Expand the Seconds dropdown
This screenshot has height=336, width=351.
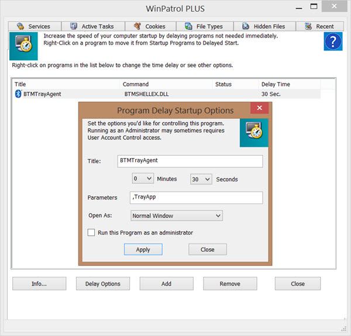click(201, 179)
